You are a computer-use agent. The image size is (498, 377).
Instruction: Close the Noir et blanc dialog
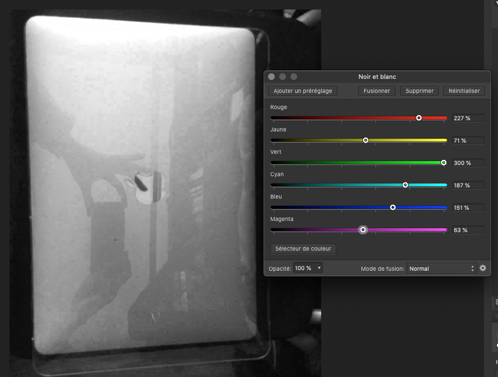click(x=271, y=77)
